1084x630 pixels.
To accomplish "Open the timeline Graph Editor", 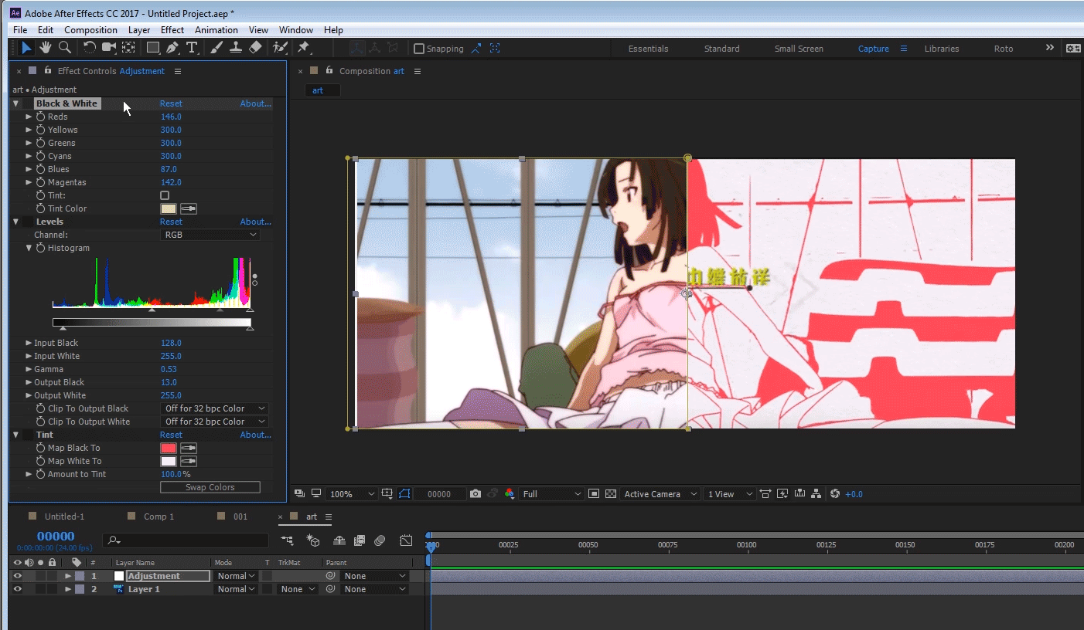I will [406, 540].
